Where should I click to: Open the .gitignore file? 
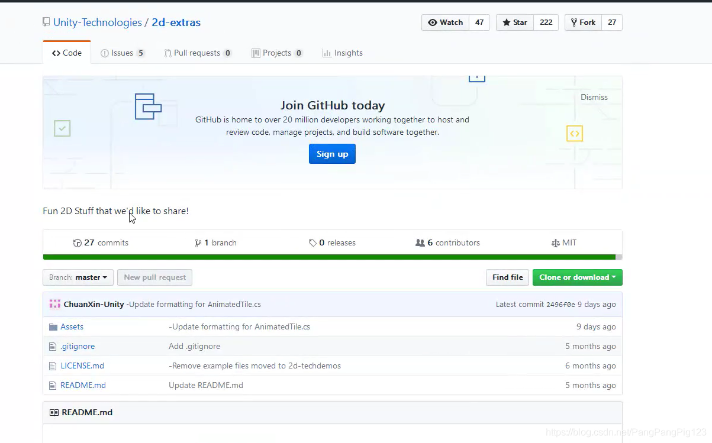pyautogui.click(x=78, y=346)
